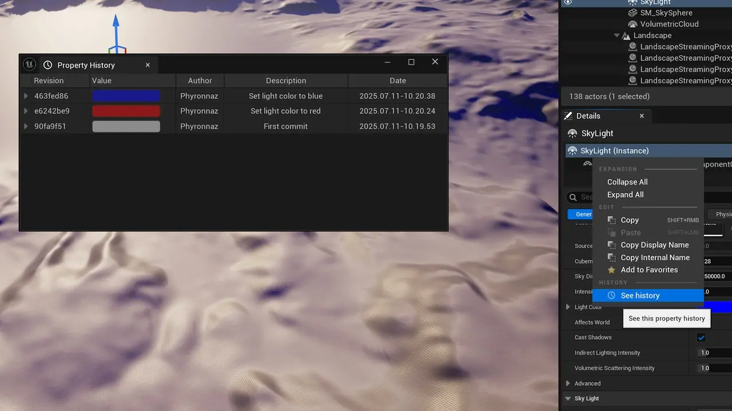Image resolution: width=732 pixels, height=411 pixels.
Task: Toggle SkyLight visibility eye icon in the outliner
Action: pyautogui.click(x=567, y=3)
